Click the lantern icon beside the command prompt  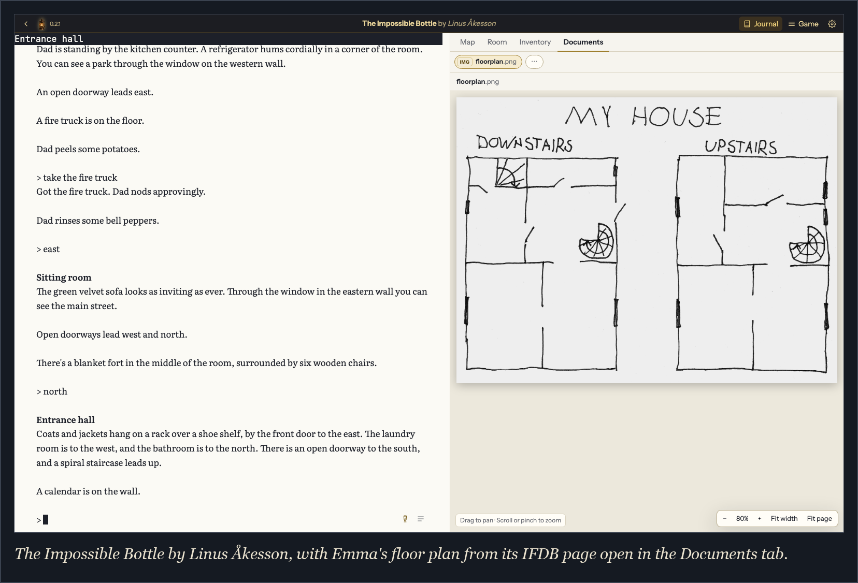click(x=405, y=519)
